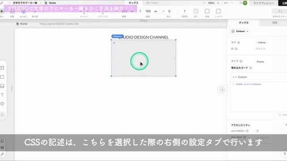Show help info for ID
The height and width of the screenshot is (161, 287).
pos(236,49)
